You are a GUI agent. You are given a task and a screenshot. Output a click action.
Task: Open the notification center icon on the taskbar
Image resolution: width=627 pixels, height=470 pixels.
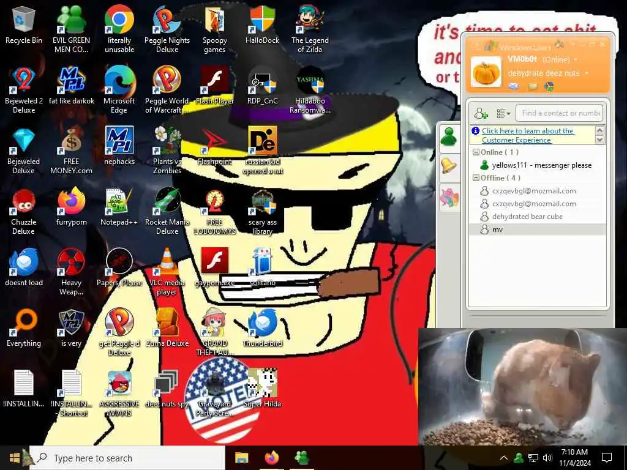click(607, 458)
